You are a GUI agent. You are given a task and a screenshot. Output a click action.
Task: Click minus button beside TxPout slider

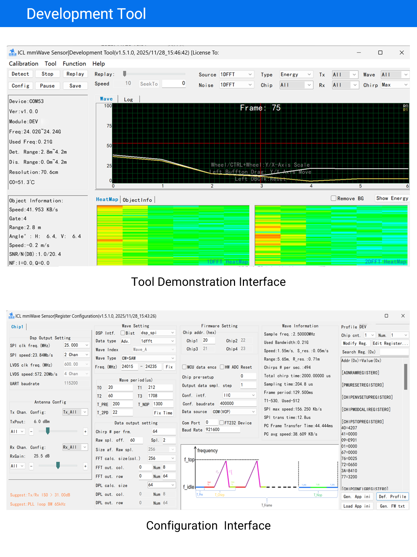tap(31, 432)
